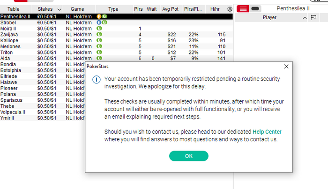Select the Zavijava table row
This screenshot has width=328, height=189.
tap(116, 34)
